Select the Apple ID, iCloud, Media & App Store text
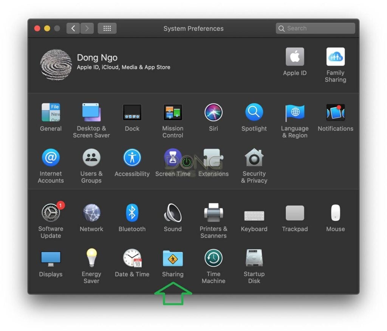The image size is (387, 331). (x=124, y=67)
